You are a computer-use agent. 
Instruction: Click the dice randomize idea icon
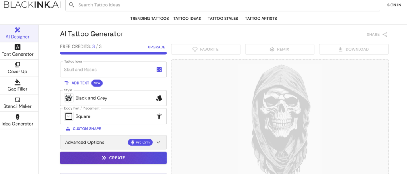[159, 70]
